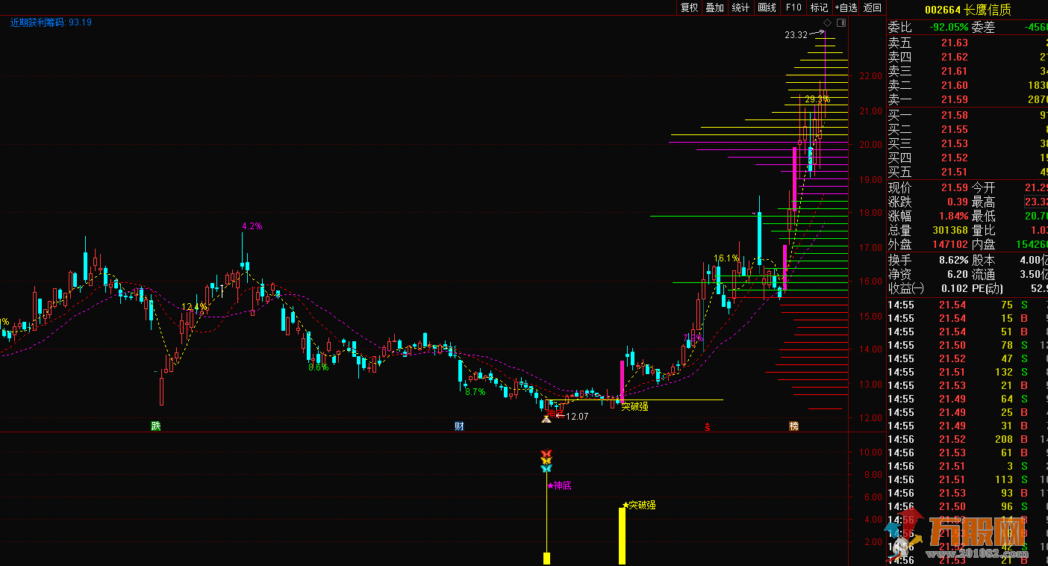Screen dimensions: 1048x566
Task: Click the 12.07 low price label
Action: click(x=578, y=417)
